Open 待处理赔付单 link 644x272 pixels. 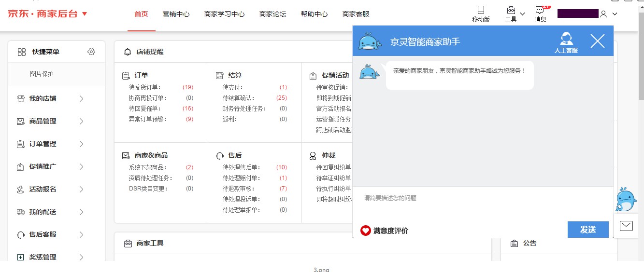click(x=241, y=178)
